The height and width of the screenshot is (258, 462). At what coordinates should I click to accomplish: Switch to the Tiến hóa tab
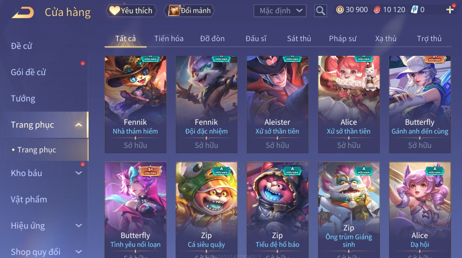click(169, 39)
